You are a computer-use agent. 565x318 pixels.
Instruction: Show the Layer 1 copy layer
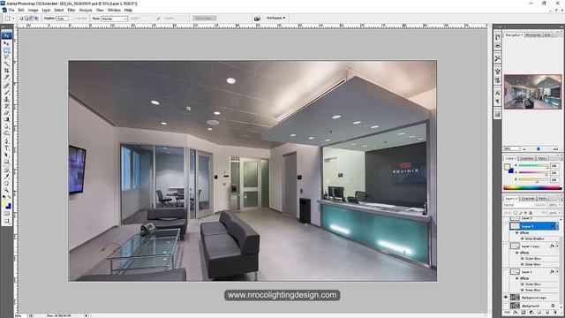tap(506, 246)
